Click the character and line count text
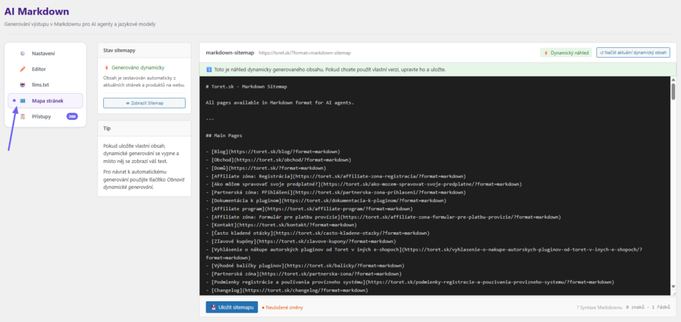 (x=648, y=307)
